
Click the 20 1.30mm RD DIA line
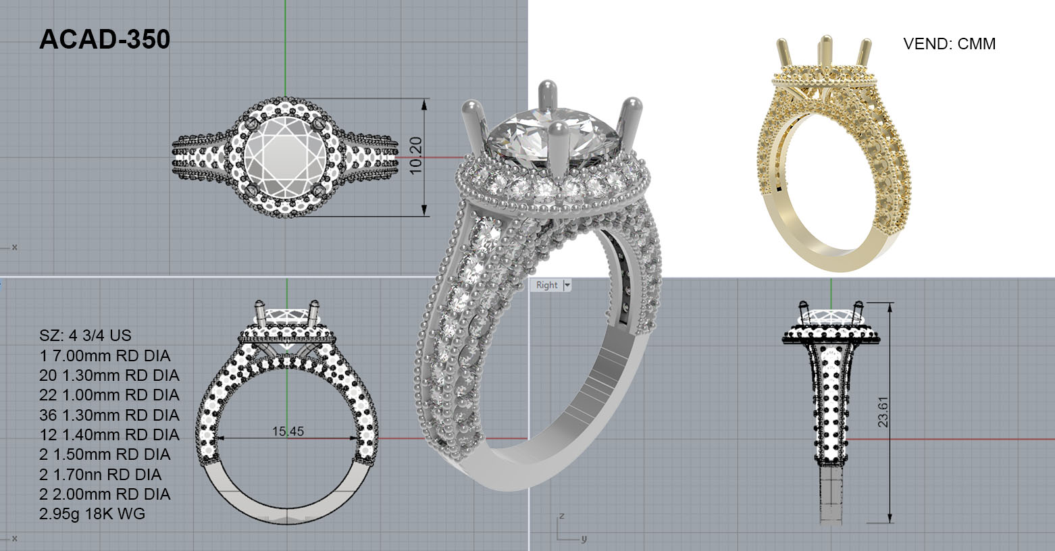coord(109,375)
